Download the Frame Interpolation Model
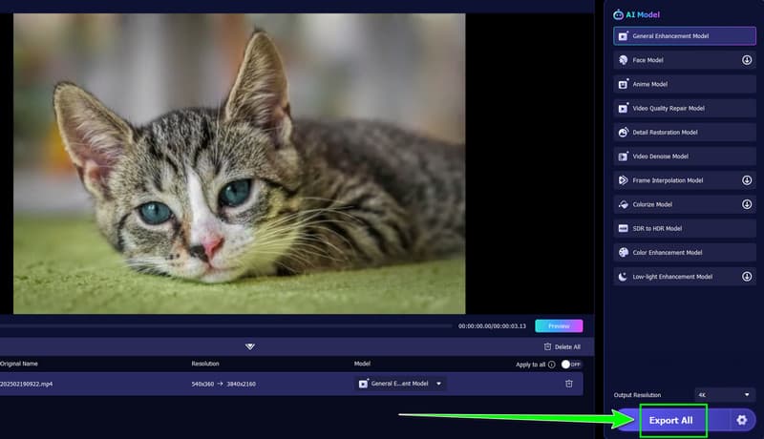 click(746, 180)
